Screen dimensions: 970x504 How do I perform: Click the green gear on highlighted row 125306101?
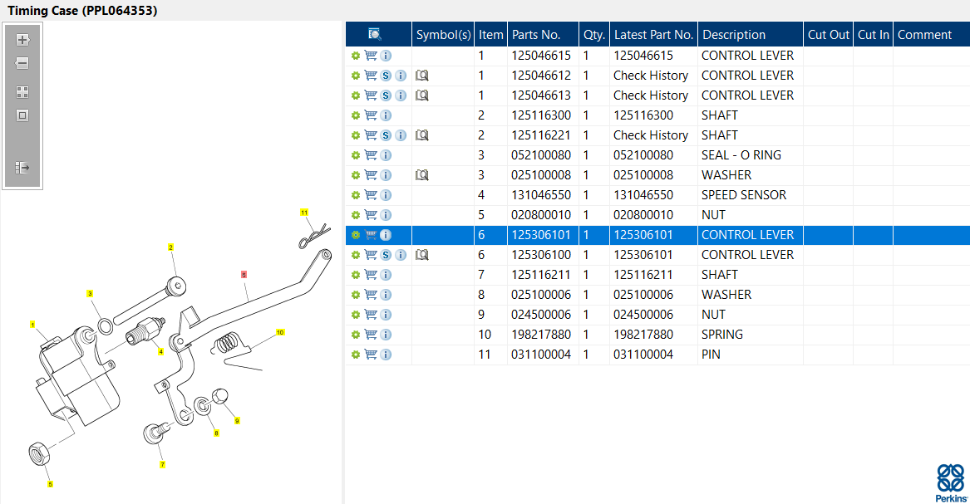(x=355, y=235)
